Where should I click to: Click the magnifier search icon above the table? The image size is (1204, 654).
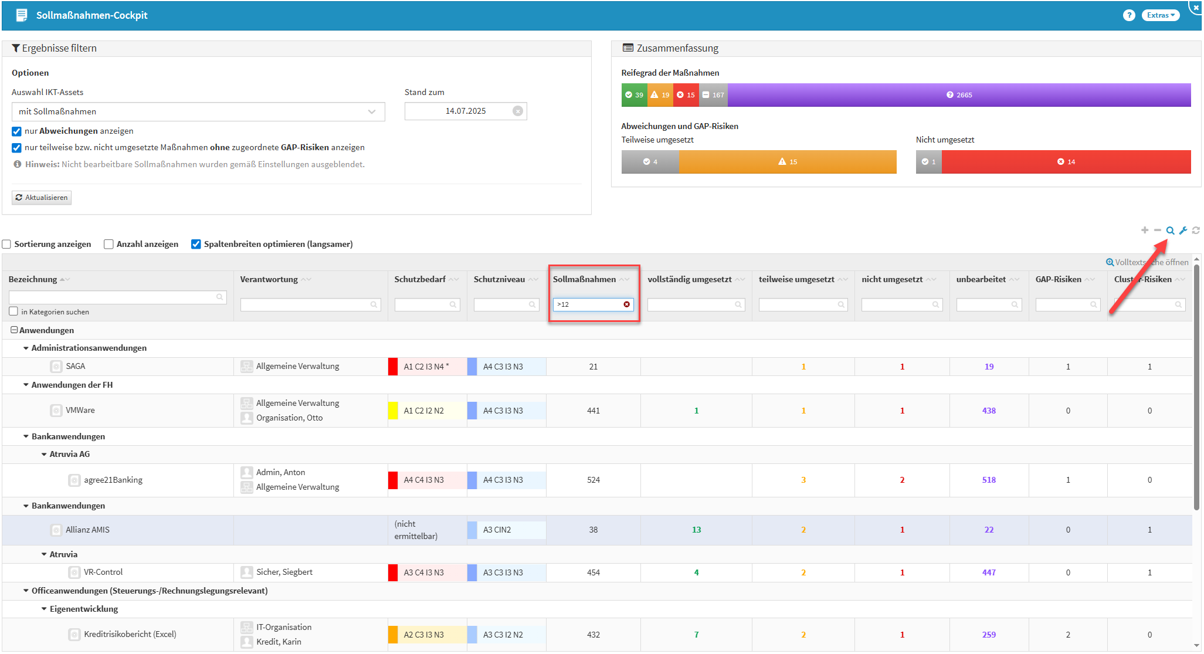1170,231
